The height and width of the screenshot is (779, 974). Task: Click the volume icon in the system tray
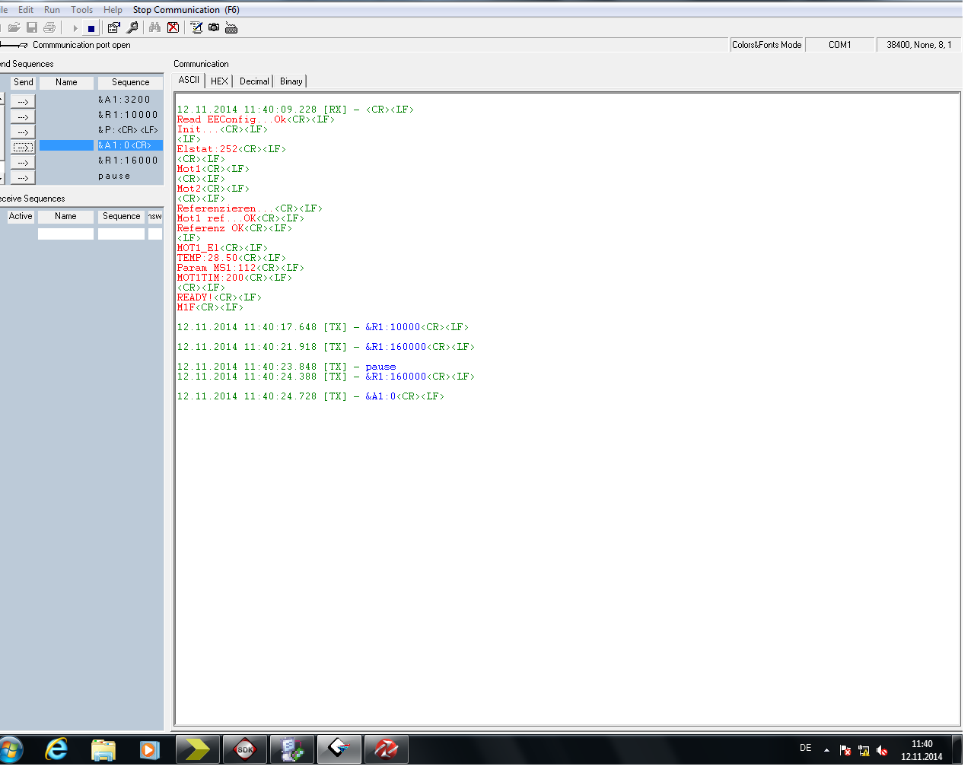coord(882,751)
